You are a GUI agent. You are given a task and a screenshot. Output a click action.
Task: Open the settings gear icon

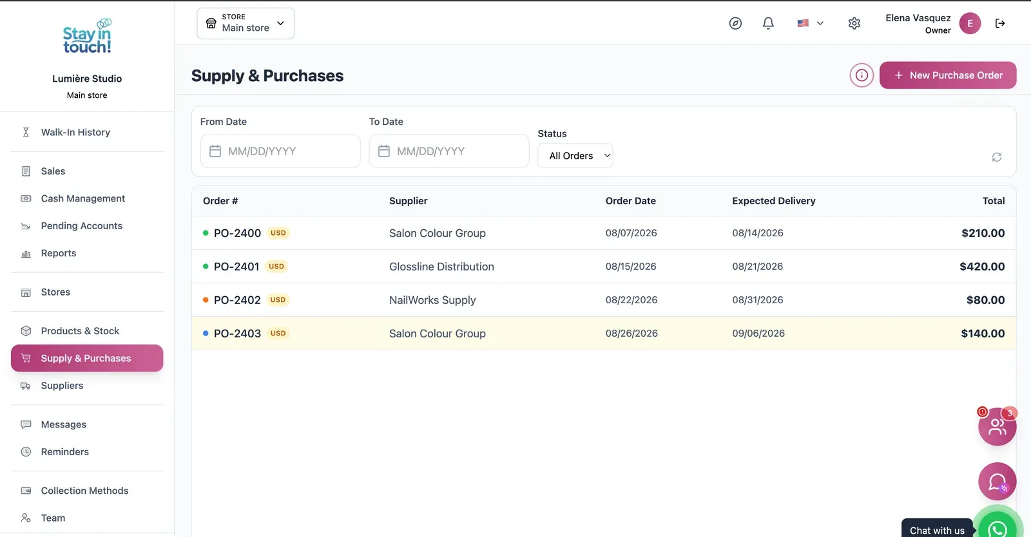pos(854,23)
